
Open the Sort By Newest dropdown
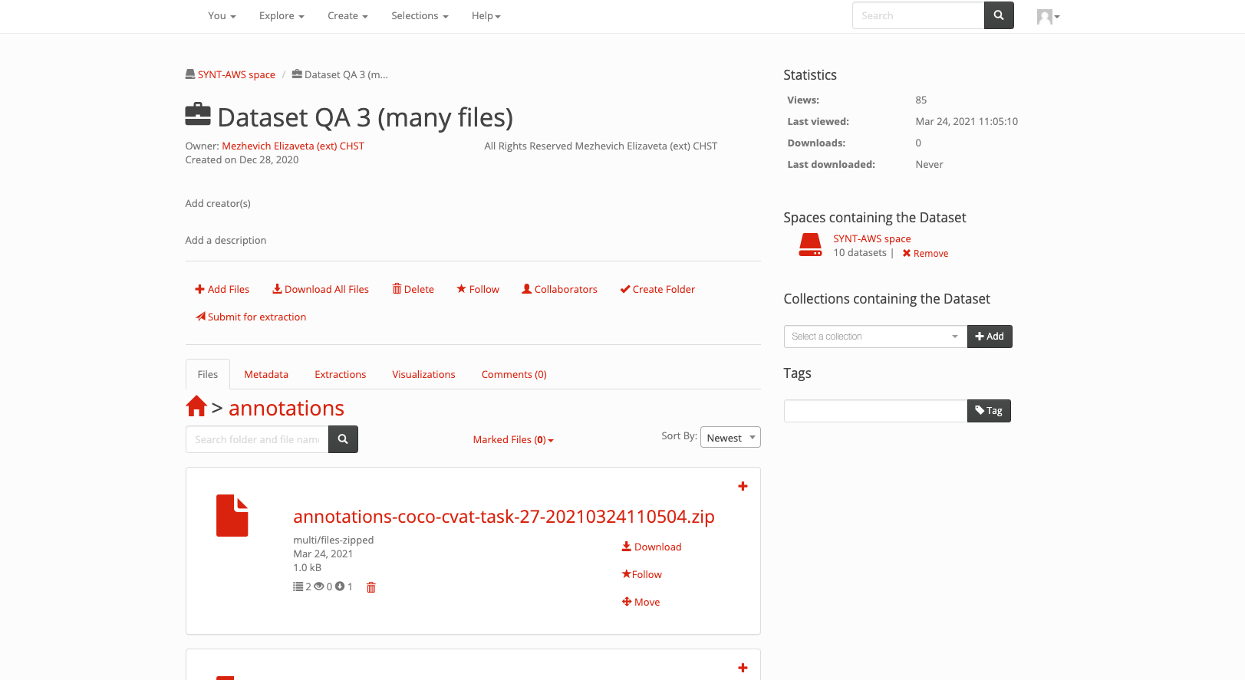pos(730,437)
